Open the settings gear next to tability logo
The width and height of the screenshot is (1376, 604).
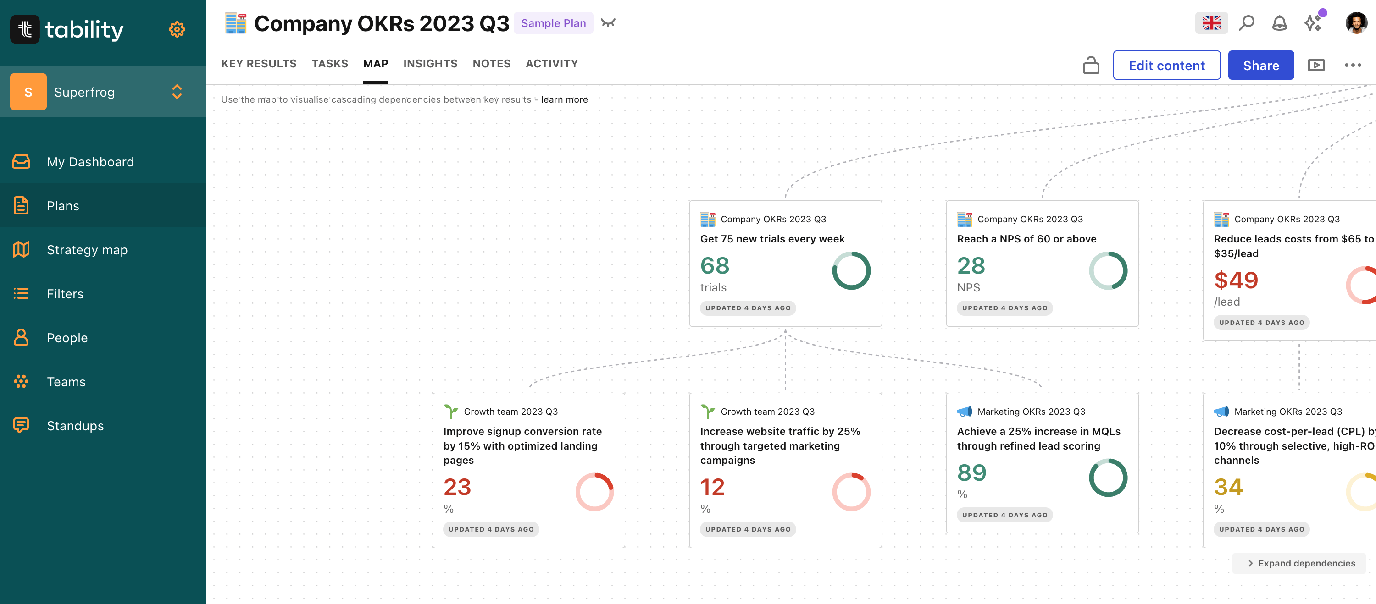177,29
